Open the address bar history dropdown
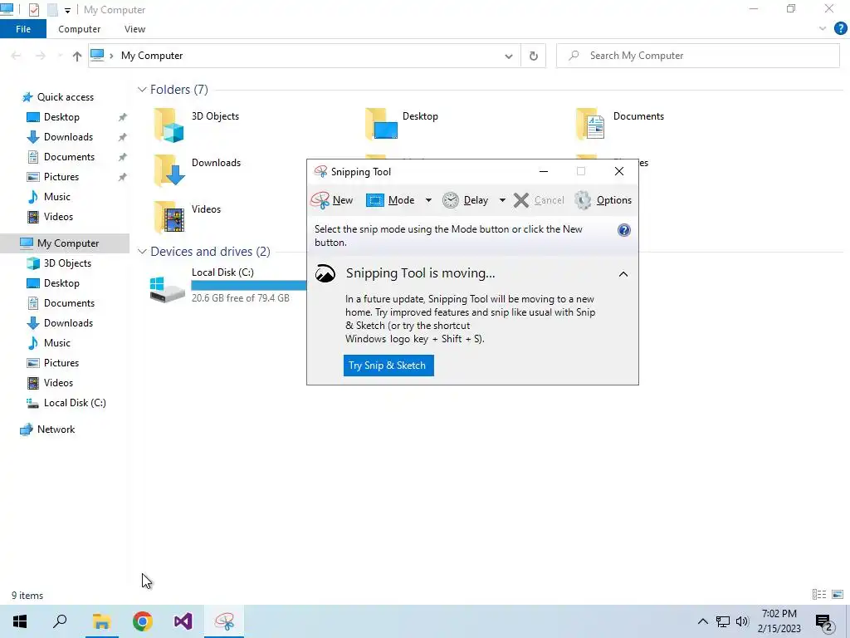 [509, 56]
